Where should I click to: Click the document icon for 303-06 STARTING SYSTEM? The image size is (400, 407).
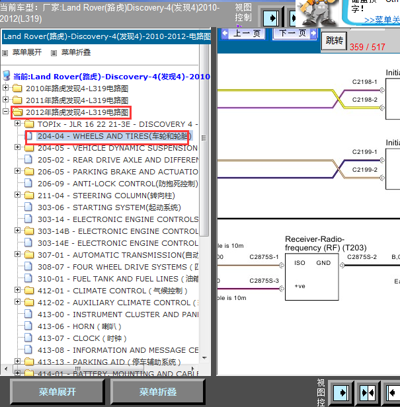coord(28,207)
